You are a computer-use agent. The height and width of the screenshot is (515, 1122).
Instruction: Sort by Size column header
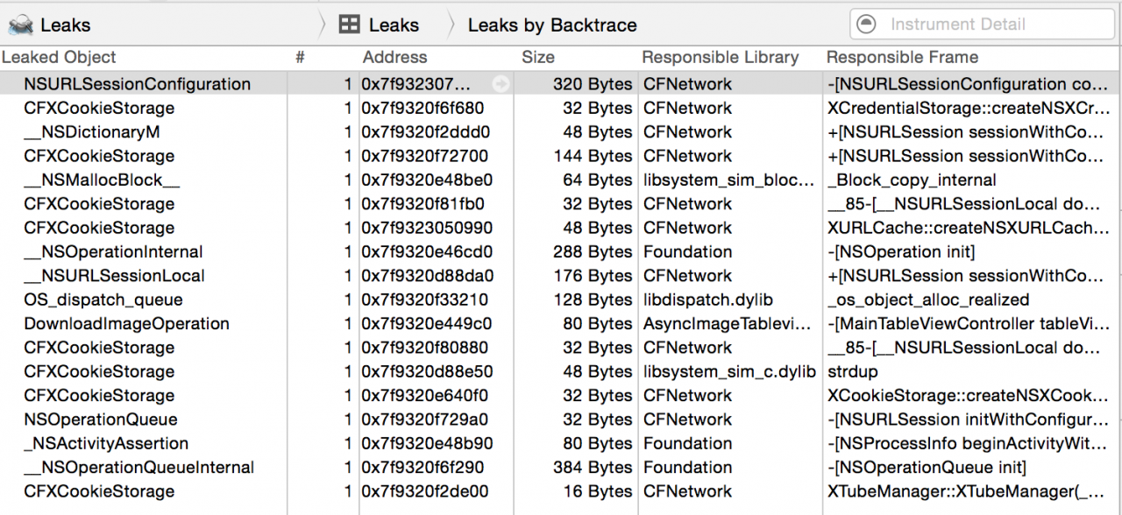coord(538,57)
